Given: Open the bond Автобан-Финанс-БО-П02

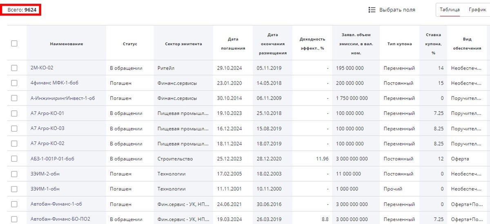Looking at the screenshot, I should click(60, 219).
